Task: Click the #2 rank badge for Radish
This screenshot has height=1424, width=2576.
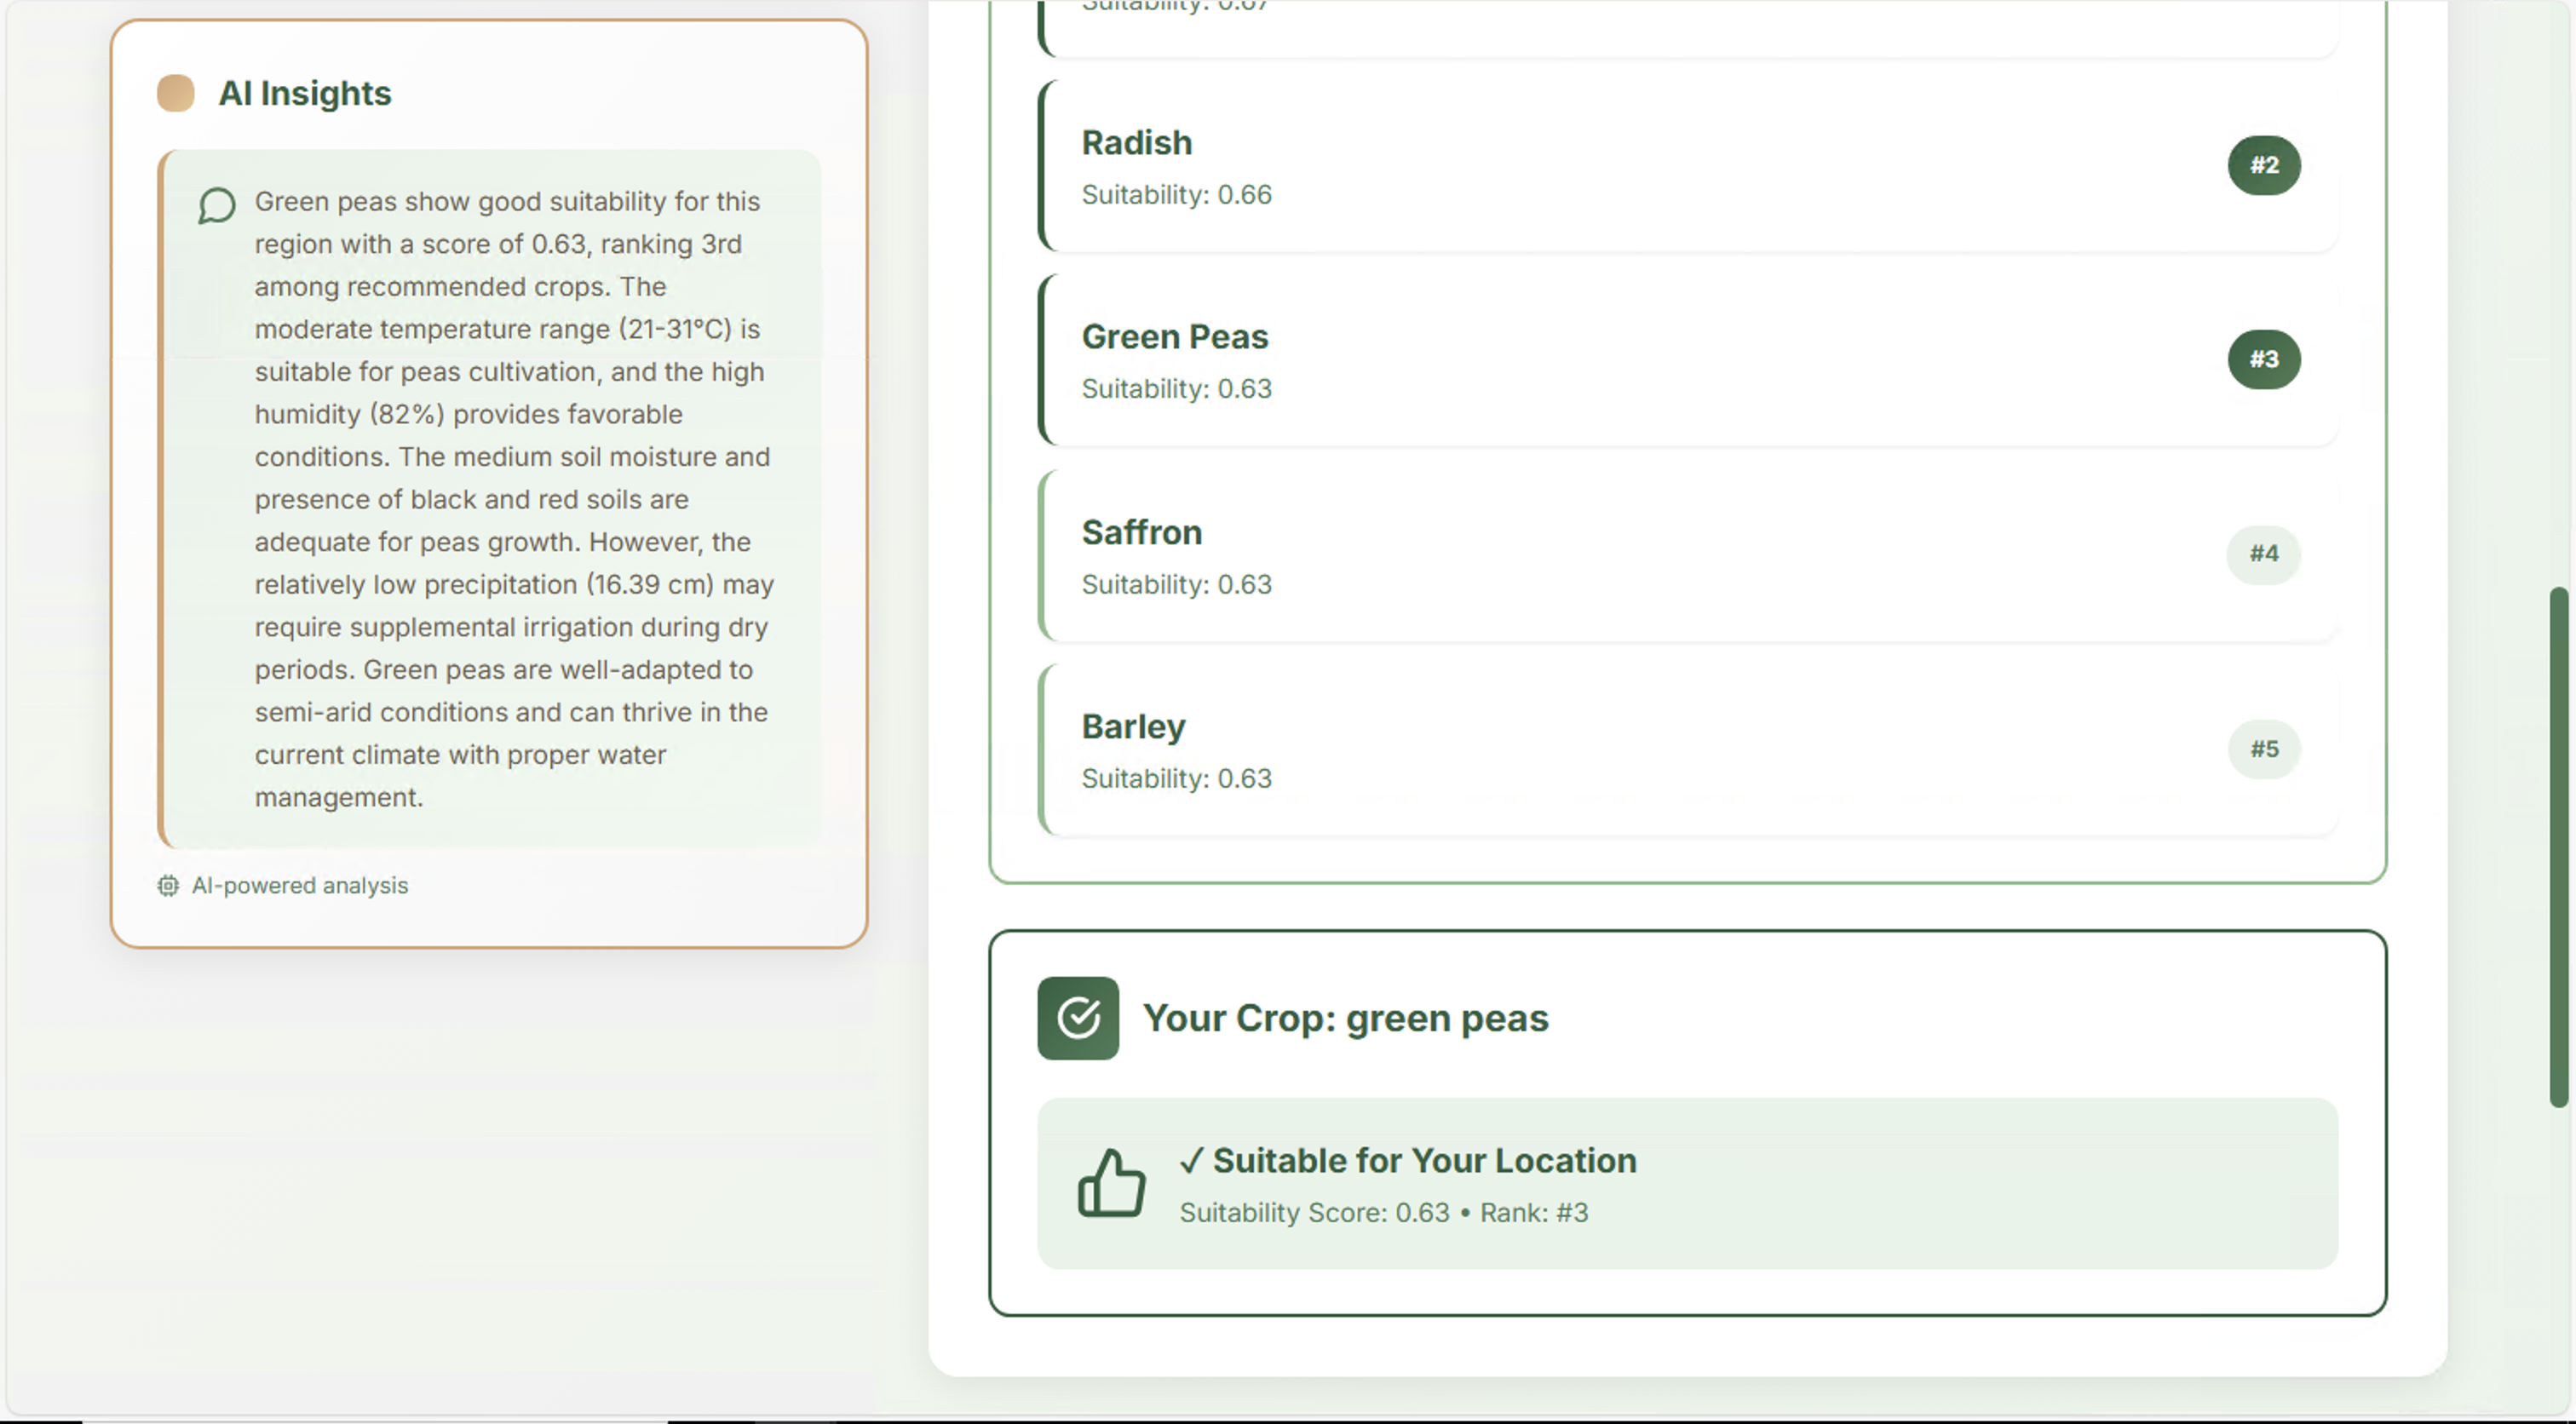Action: coord(2263,165)
